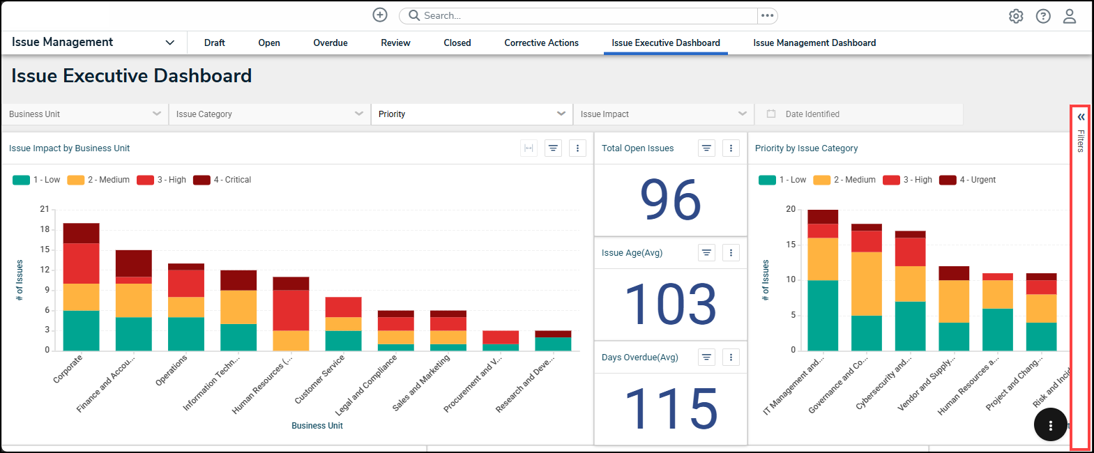This screenshot has width=1094, height=453.
Task: Click the fit-width icon on Issue Impact chart
Action: [529, 148]
